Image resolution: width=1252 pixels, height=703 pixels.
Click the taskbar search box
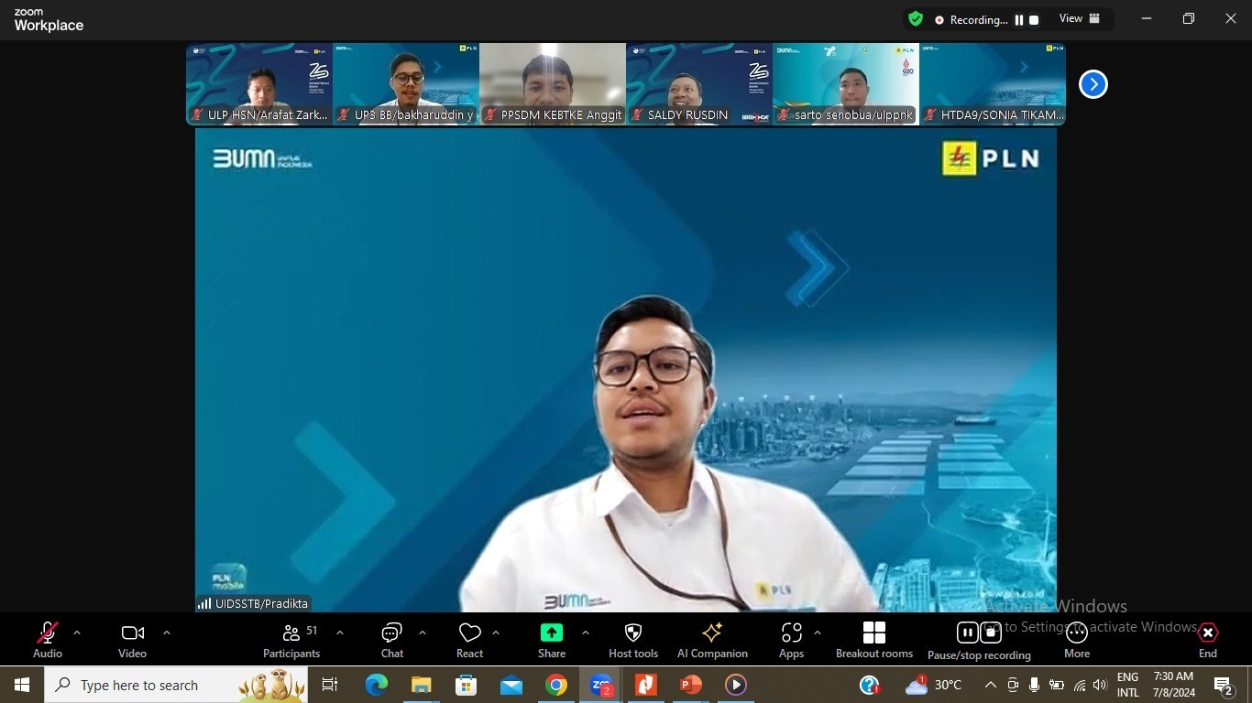click(x=176, y=685)
